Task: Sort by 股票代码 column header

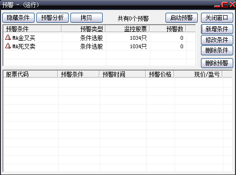Action: coord(30,74)
